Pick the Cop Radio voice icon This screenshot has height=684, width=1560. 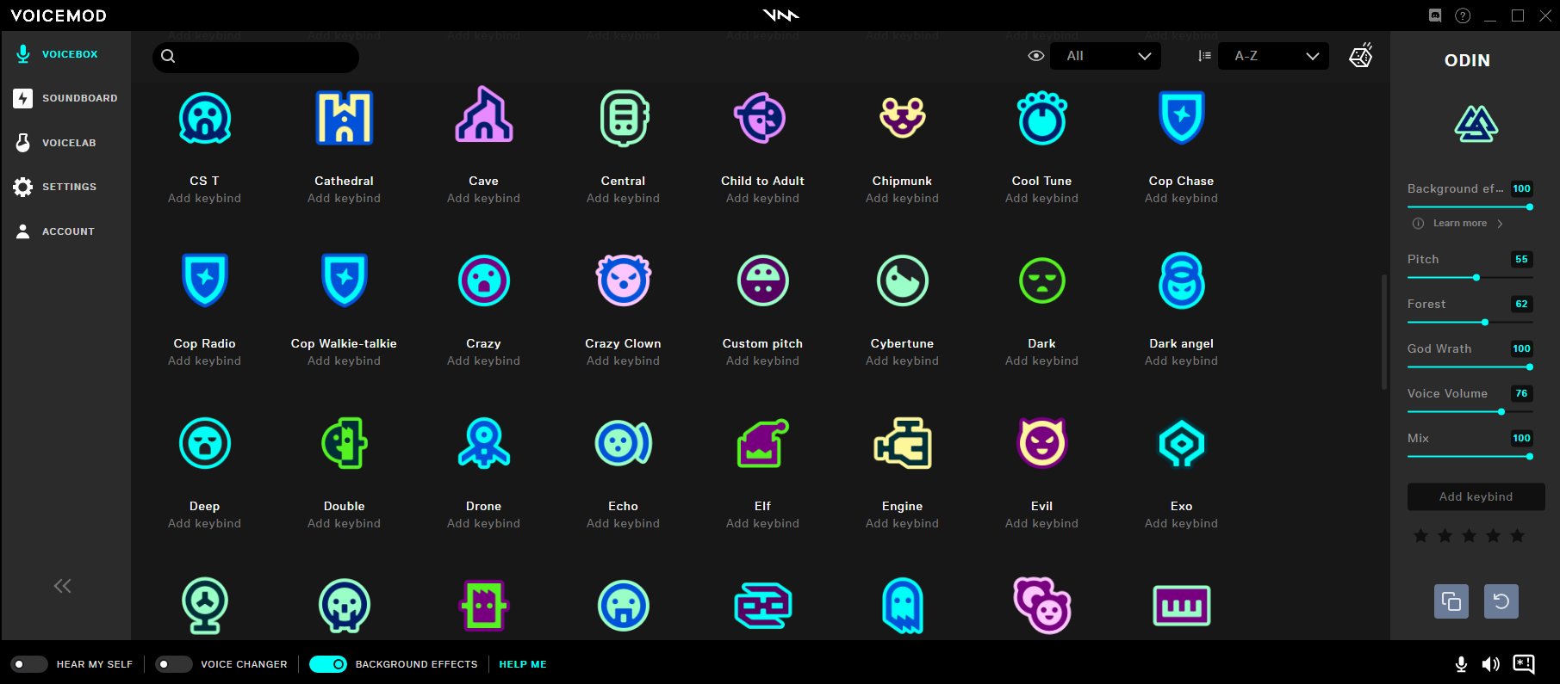(205, 280)
